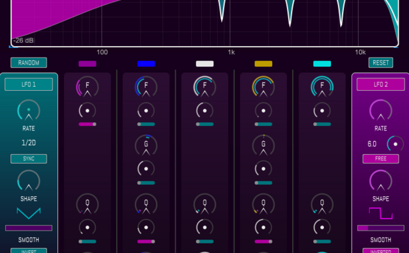Click the purple band F frequency knob

(88, 87)
